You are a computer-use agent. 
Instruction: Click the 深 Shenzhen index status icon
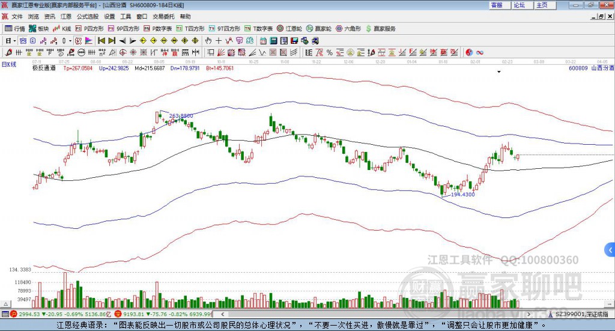tap(118, 314)
